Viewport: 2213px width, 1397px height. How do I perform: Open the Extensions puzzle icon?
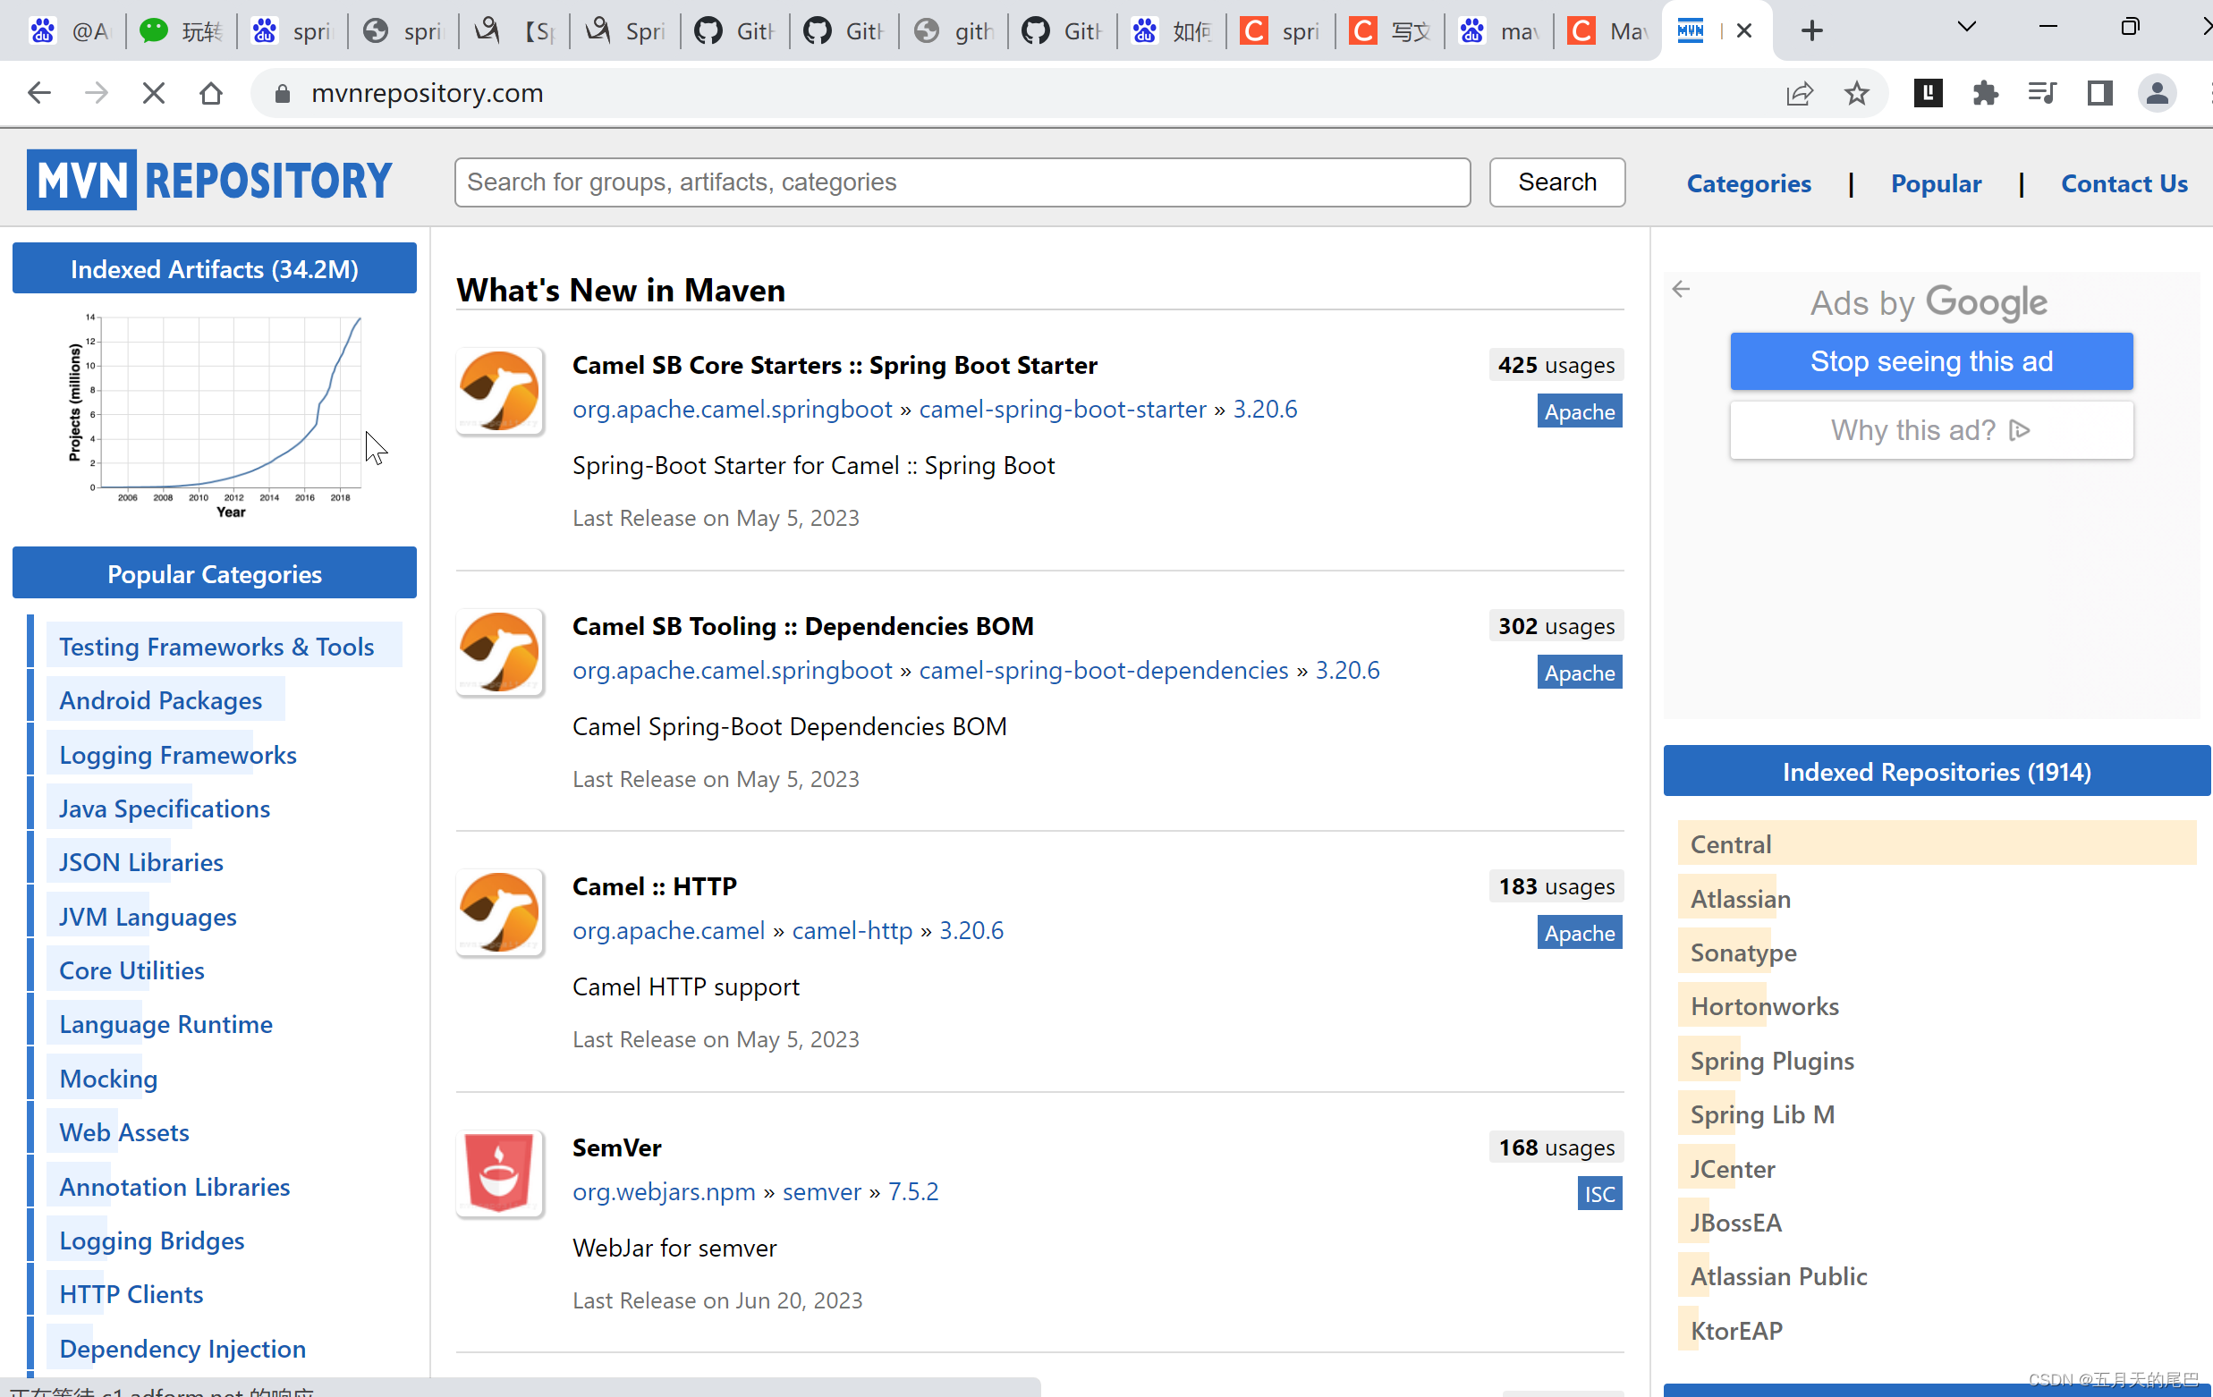(x=1985, y=93)
